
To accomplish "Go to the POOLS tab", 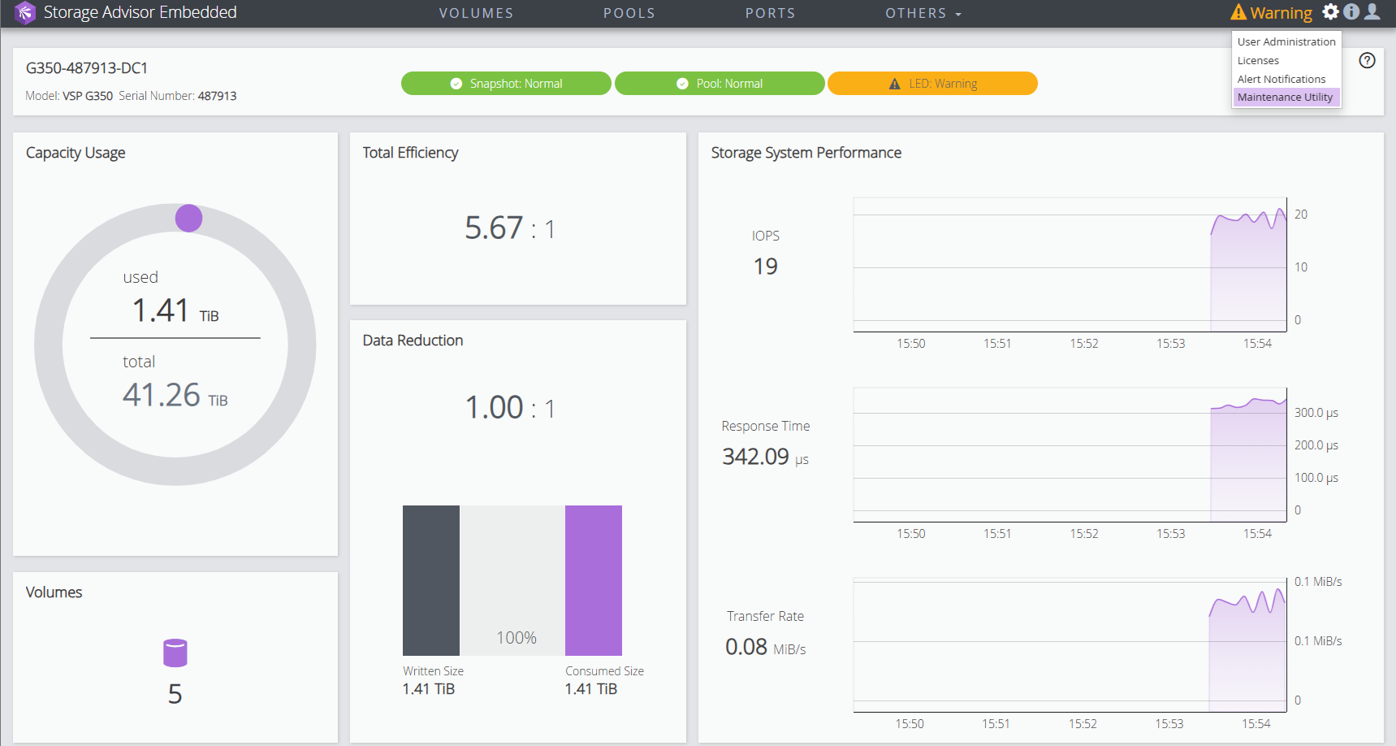I will coord(629,13).
